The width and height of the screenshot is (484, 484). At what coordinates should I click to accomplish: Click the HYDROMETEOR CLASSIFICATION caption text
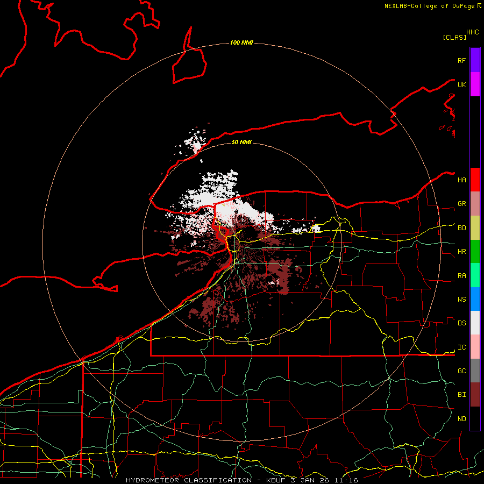coord(189,480)
